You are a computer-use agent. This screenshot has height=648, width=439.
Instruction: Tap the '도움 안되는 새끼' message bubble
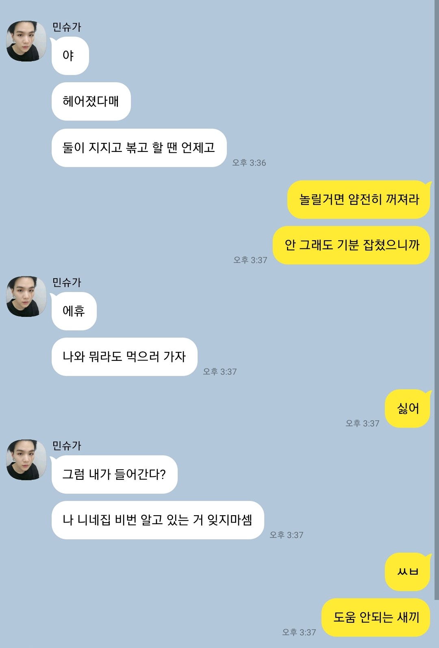pyautogui.click(x=376, y=617)
